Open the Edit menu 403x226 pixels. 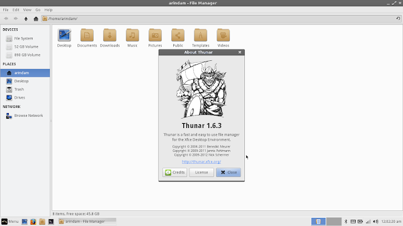tap(16, 10)
